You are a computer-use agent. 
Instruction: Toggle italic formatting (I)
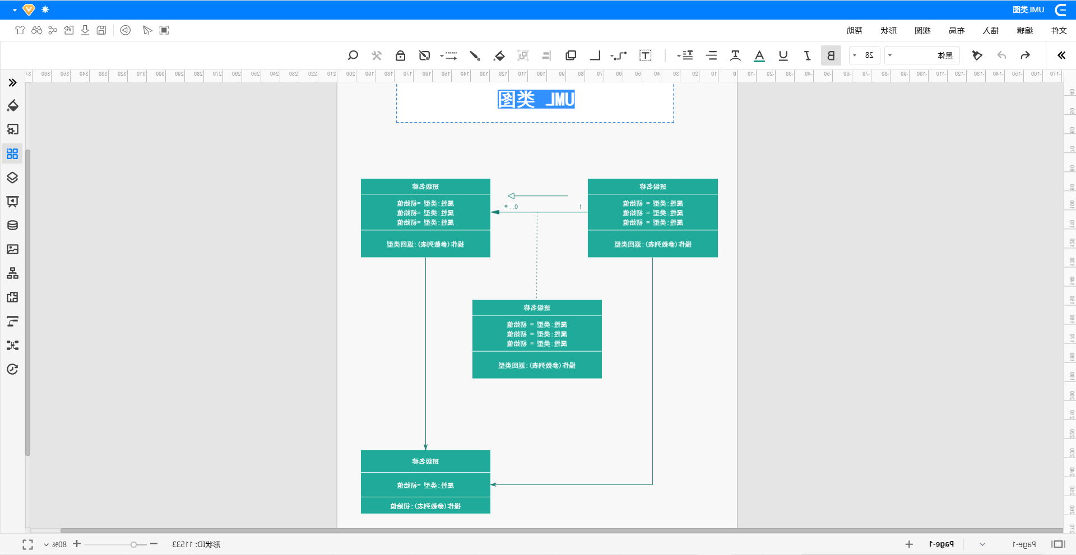pyautogui.click(x=807, y=55)
